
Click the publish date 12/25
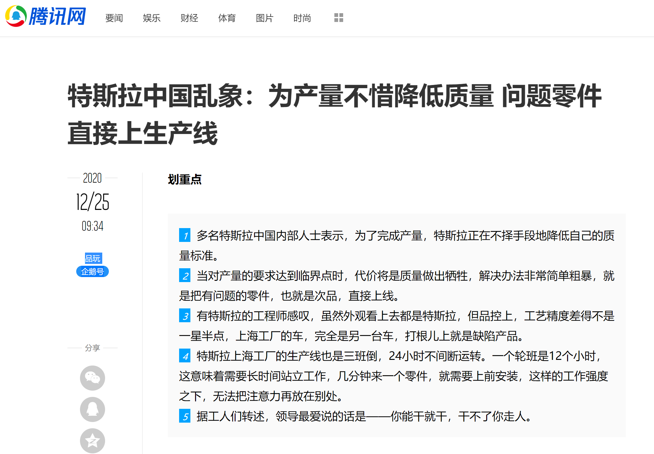pyautogui.click(x=93, y=202)
